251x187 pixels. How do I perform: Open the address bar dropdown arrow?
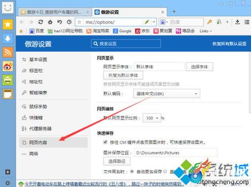click(154, 22)
